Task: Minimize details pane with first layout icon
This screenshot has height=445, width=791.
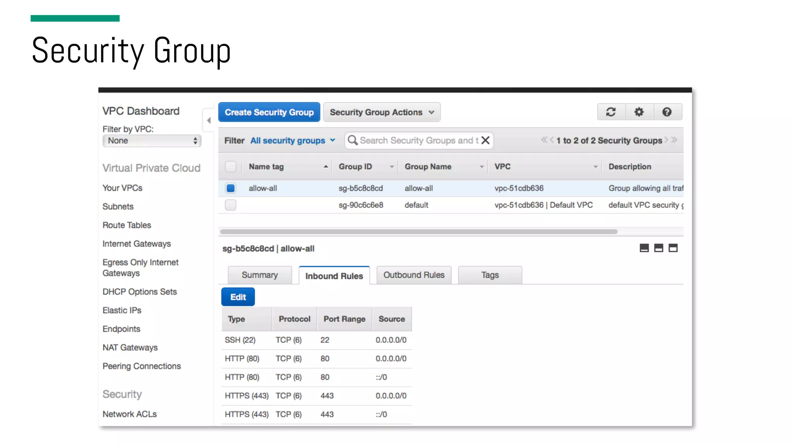Action: 644,248
